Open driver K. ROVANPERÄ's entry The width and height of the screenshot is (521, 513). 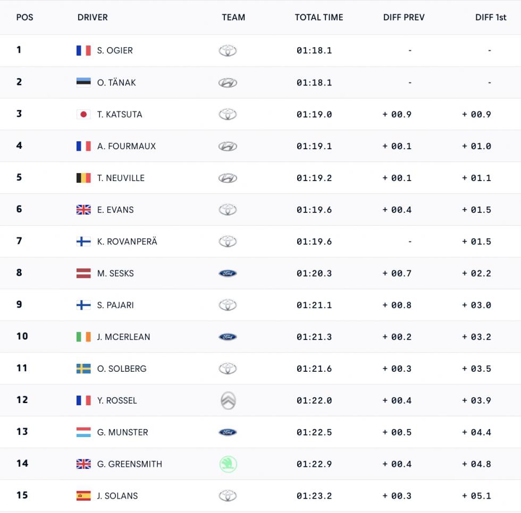tap(127, 242)
